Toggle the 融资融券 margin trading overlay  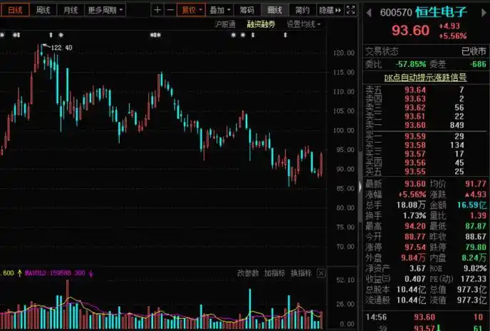(261, 24)
